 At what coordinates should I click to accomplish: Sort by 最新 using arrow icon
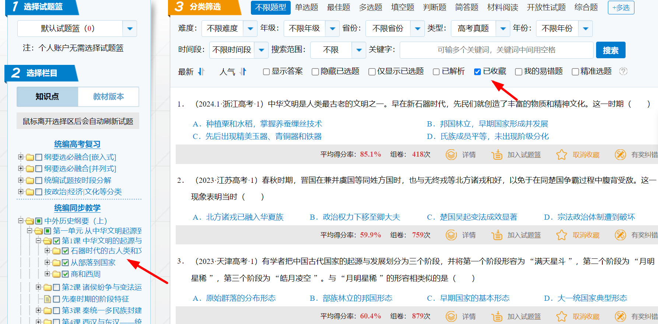coord(201,72)
